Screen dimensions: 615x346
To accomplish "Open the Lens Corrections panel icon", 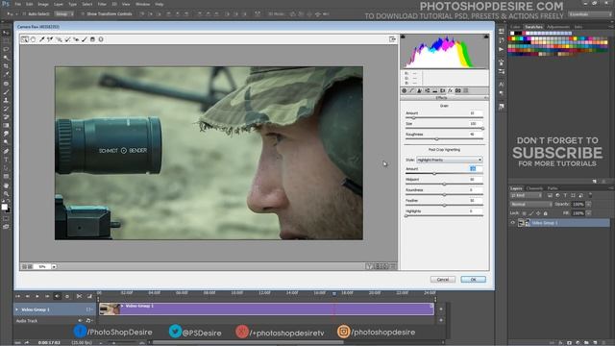I will 442,90.
